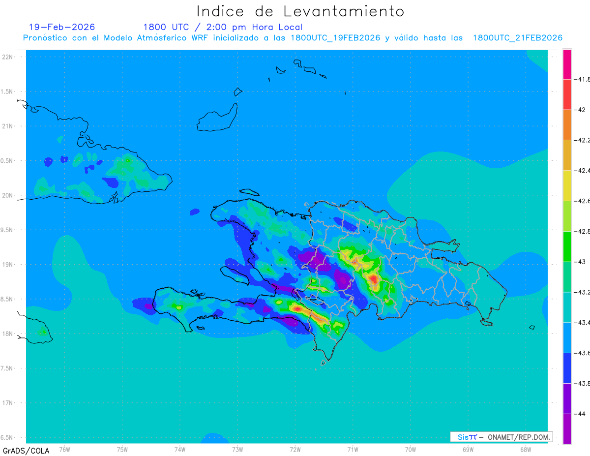Click the colorbar value "-41.8"

[582, 79]
